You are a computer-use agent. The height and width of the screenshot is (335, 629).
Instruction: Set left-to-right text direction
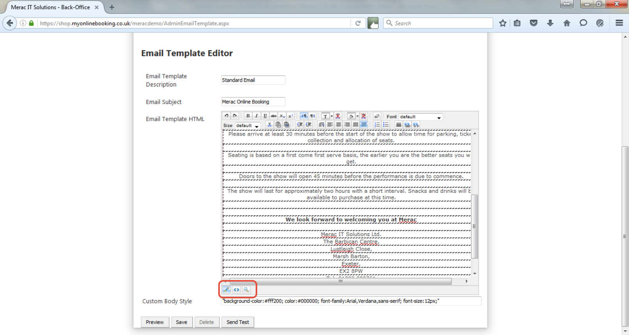pyautogui.click(x=304, y=116)
